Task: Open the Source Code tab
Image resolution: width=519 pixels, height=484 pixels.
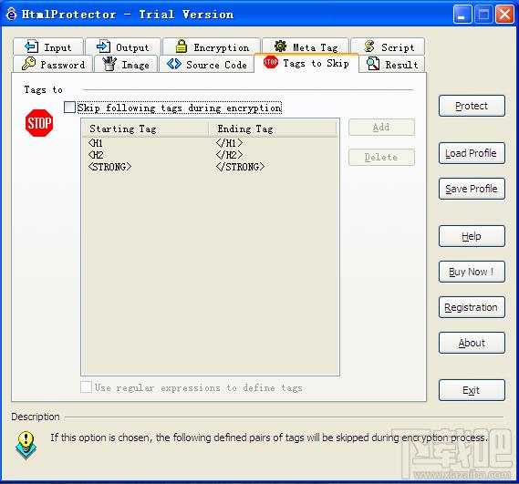Action: click(x=207, y=64)
